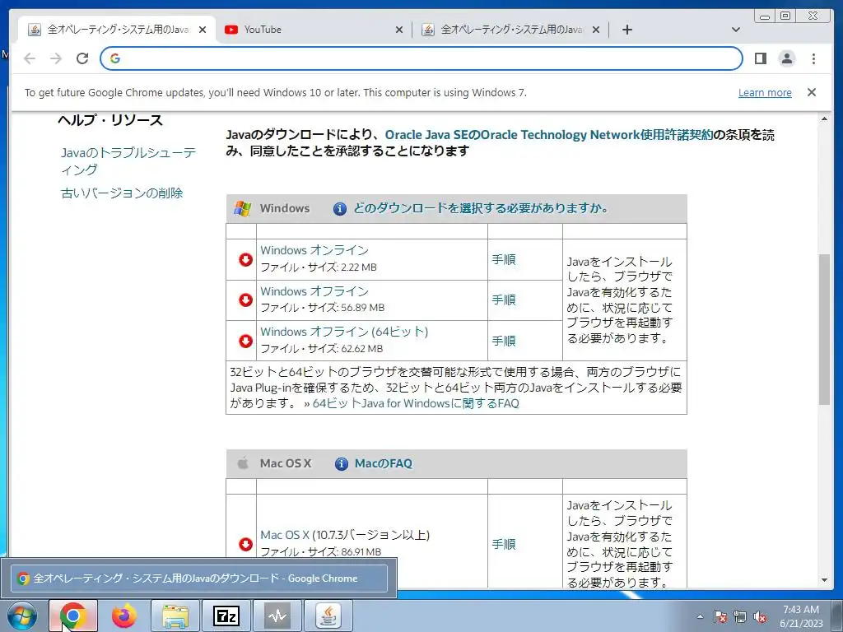843x632 pixels.
Task: Expand the tab search chevron
Action: click(x=736, y=30)
